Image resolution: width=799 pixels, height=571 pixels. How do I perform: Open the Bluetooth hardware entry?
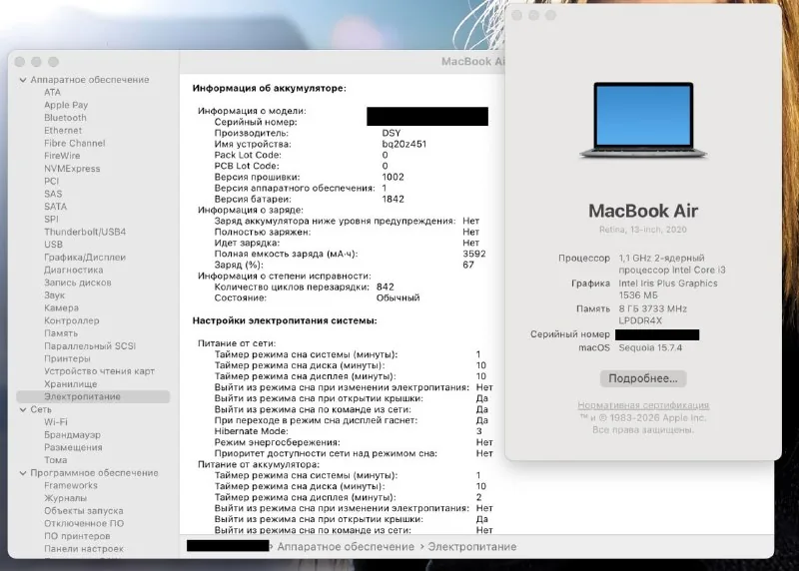pos(65,118)
